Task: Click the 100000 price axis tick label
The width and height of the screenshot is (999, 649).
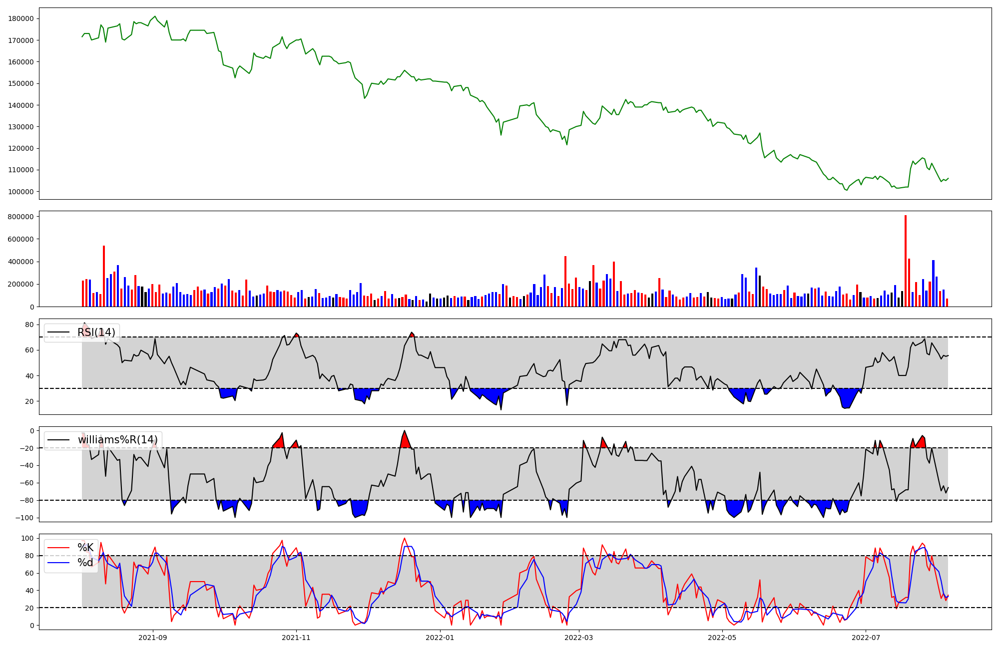Action: click(21, 192)
